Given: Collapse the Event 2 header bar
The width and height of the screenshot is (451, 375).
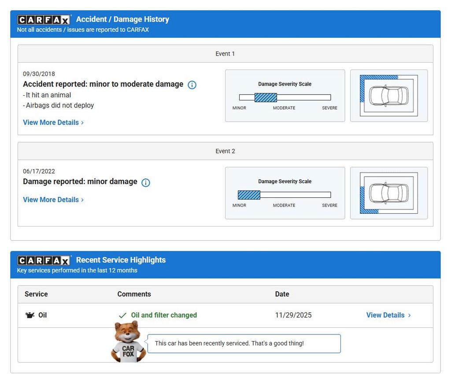Looking at the screenshot, I should [x=225, y=151].
